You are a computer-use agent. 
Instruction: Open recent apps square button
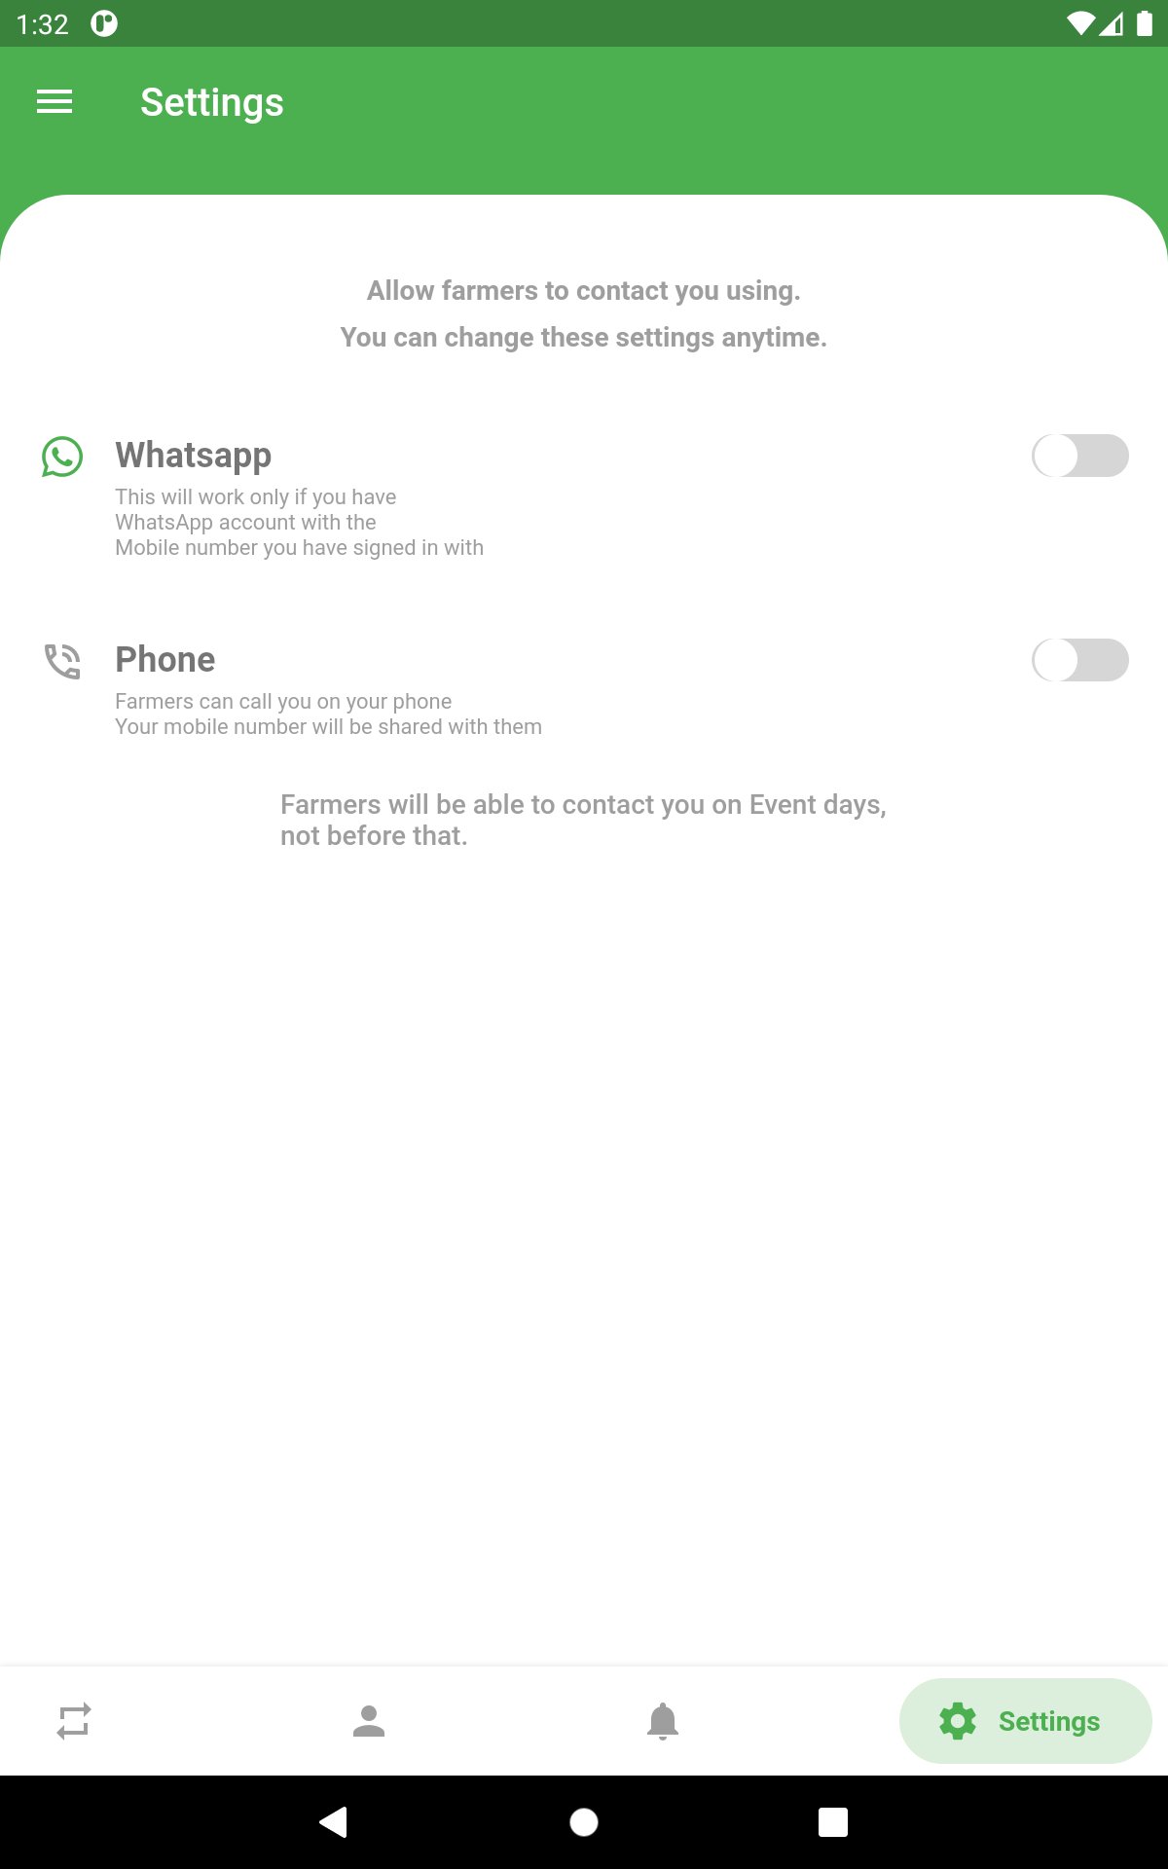pos(833,1821)
